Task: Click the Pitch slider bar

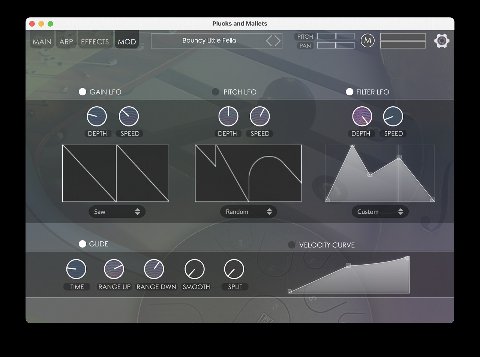Action: (x=336, y=36)
